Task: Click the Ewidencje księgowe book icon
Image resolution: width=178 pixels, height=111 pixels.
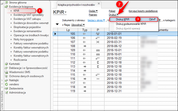Action: pyautogui.click(x=6, y=7)
